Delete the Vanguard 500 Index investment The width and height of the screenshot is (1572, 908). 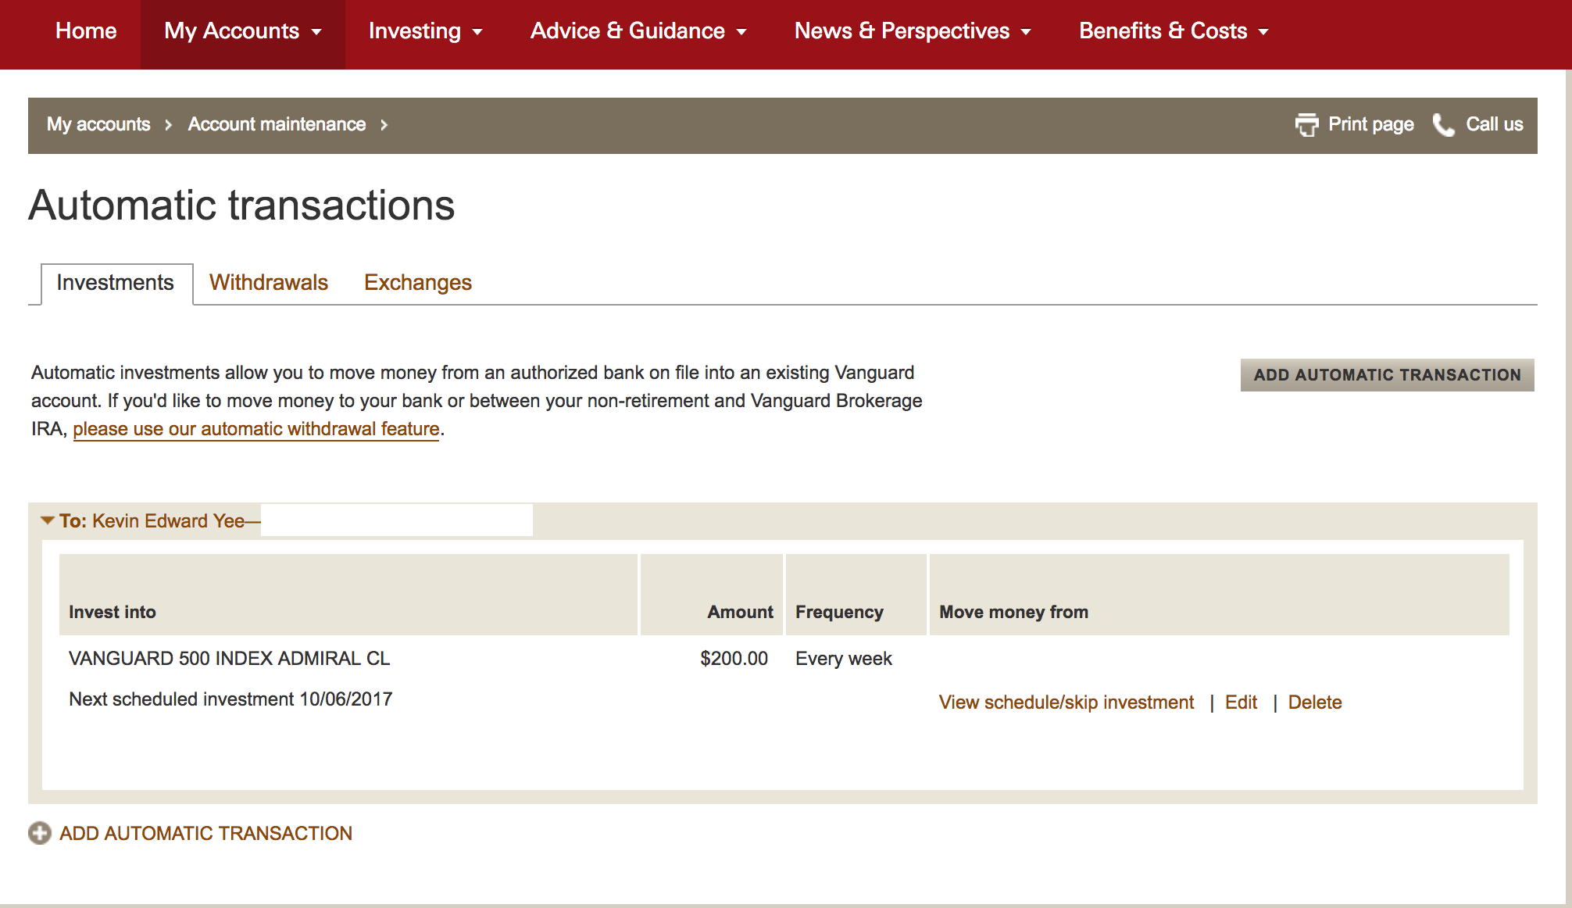[x=1315, y=702]
